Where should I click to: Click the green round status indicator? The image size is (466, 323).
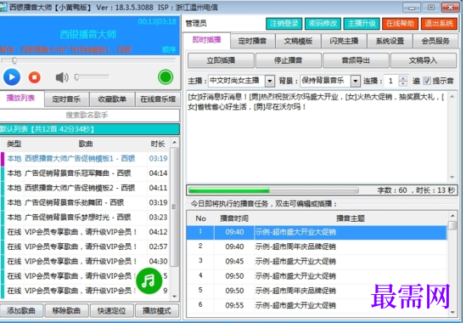(x=166, y=77)
